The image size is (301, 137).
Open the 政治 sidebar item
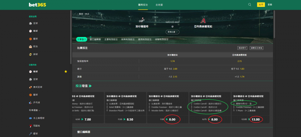click(x=35, y=47)
